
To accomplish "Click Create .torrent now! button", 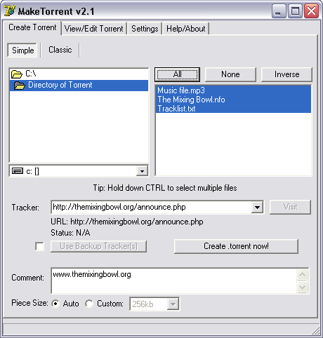I will click(236, 246).
